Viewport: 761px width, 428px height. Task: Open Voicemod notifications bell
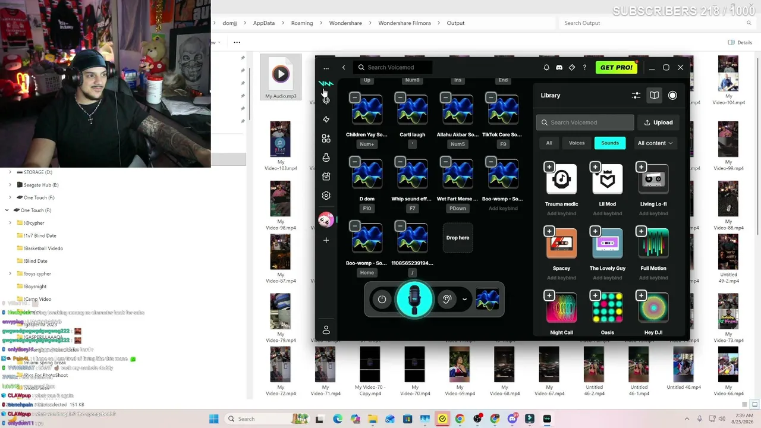point(546,68)
